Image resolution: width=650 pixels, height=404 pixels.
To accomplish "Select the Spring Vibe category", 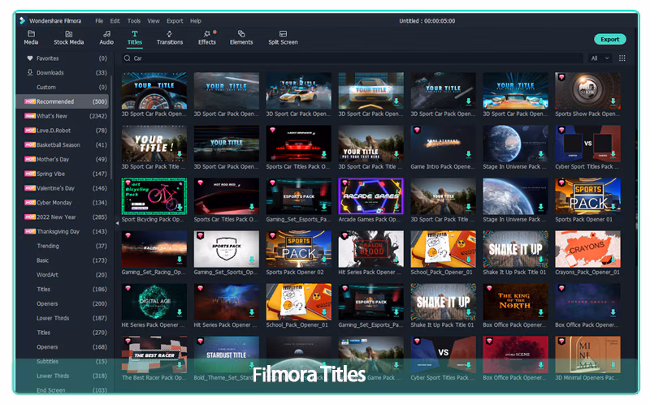I will point(63,174).
